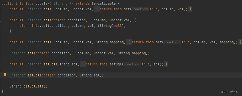Expand fold marker beside set(R column, Object val)
The height and width of the screenshot is (96, 242).
1,9
